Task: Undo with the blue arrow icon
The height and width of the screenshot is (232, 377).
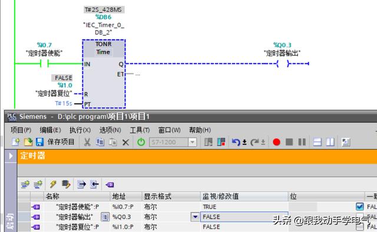Action: tap(236, 142)
